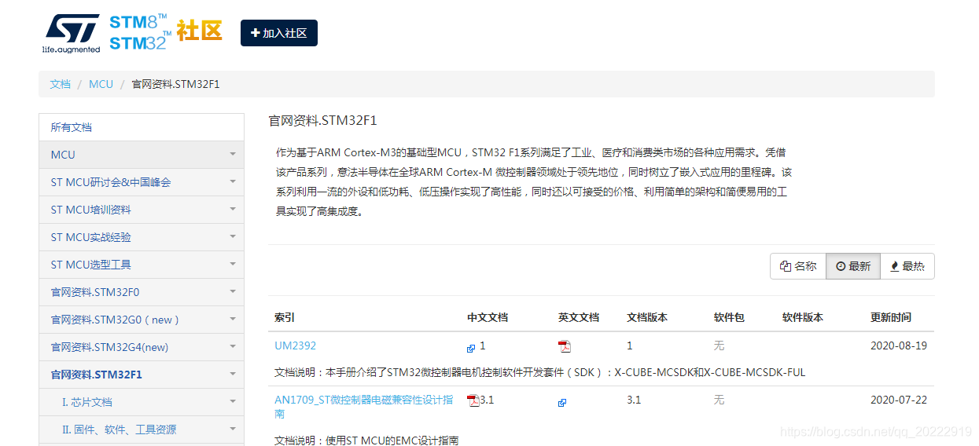Screen dimensions: 979x446
Task: Open ST MCU研讨会&中国峰会 sidebar item
Action: click(x=142, y=182)
